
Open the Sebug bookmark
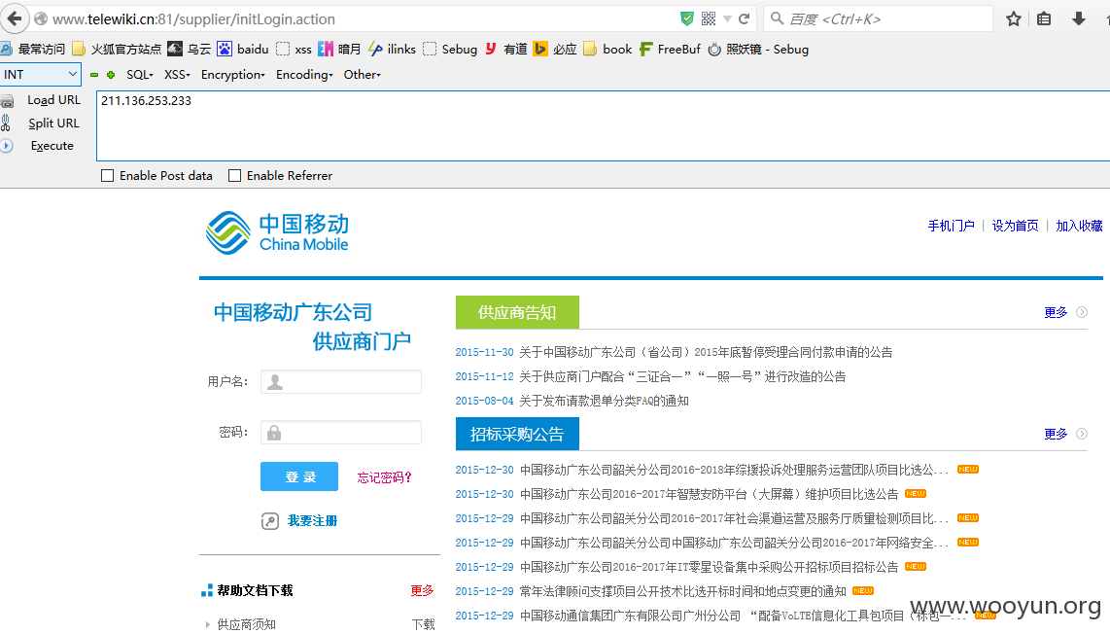point(450,49)
